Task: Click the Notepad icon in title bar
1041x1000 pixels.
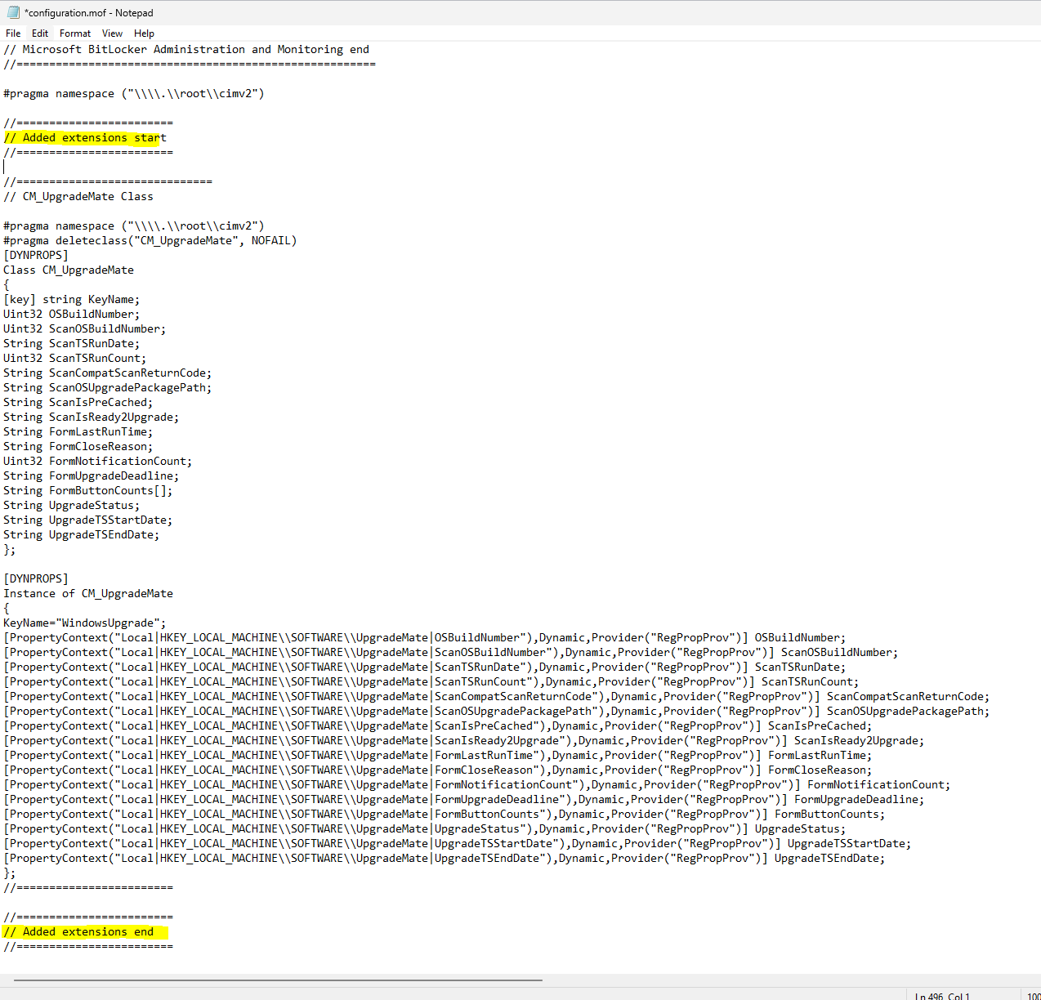Action: tap(13, 12)
